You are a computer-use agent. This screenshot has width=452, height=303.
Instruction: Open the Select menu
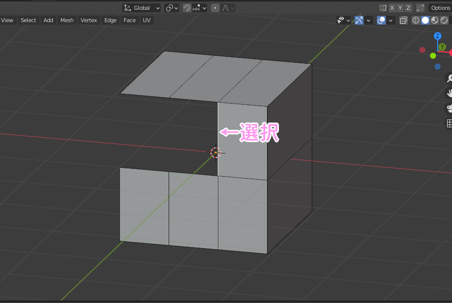28,20
